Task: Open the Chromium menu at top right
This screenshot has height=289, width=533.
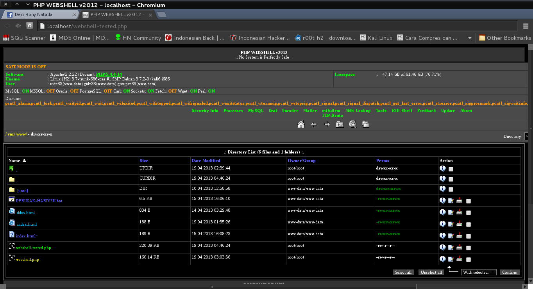Action: [526, 26]
